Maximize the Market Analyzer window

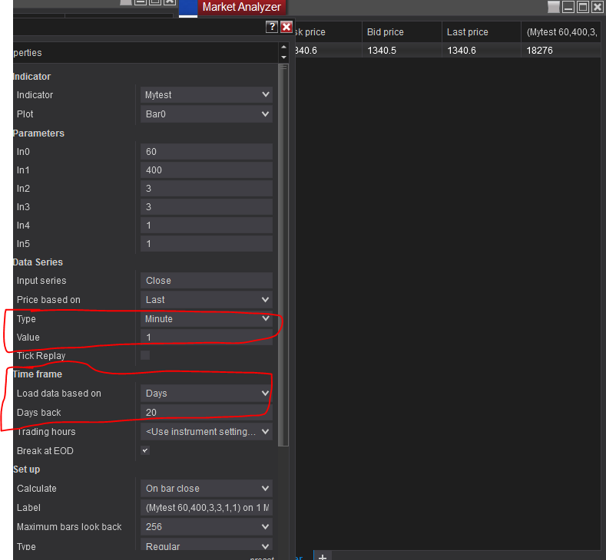583,7
